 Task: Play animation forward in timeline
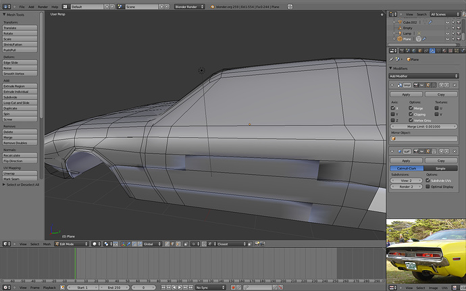tap(180, 288)
